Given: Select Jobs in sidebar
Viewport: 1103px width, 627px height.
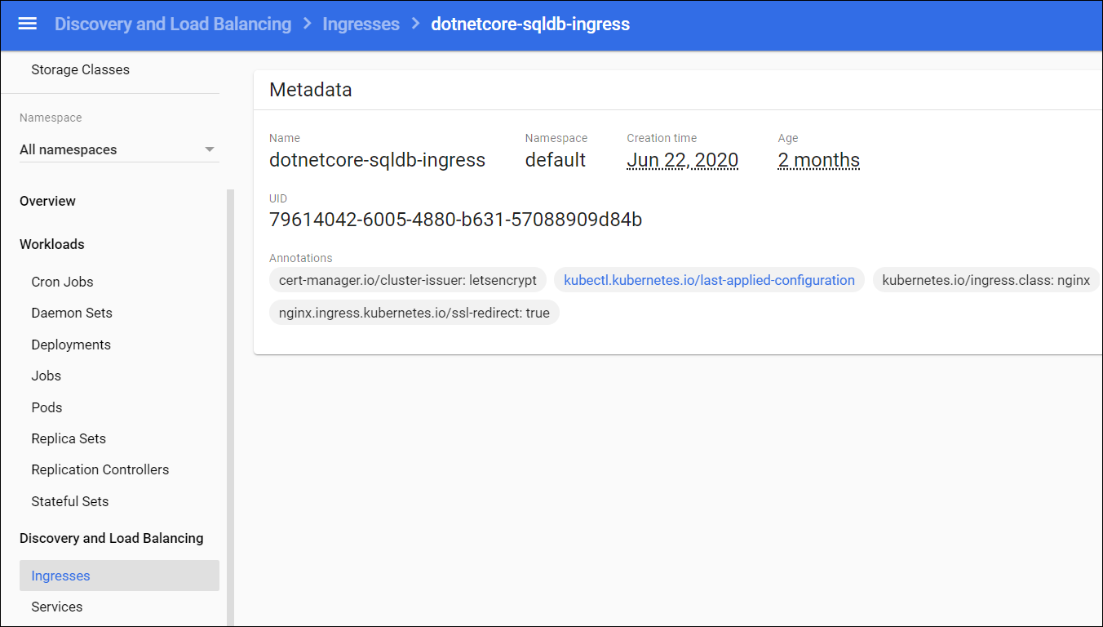Looking at the screenshot, I should (x=47, y=376).
